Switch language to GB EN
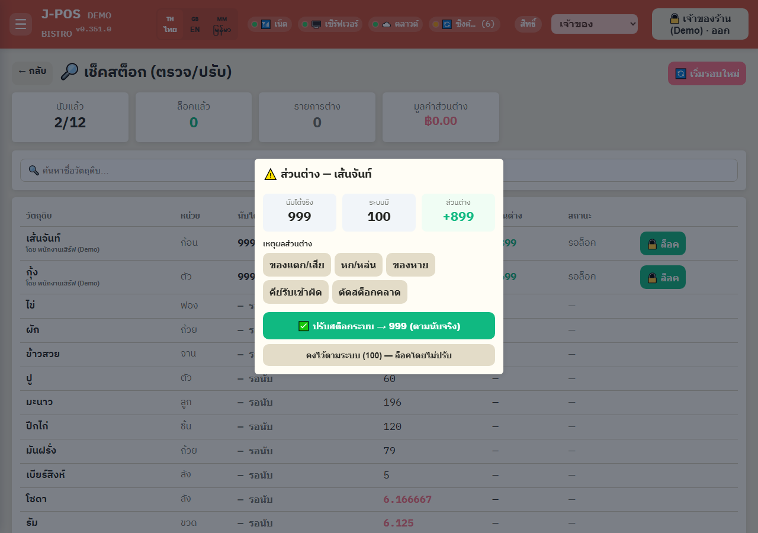This screenshot has height=533, width=758. point(195,24)
